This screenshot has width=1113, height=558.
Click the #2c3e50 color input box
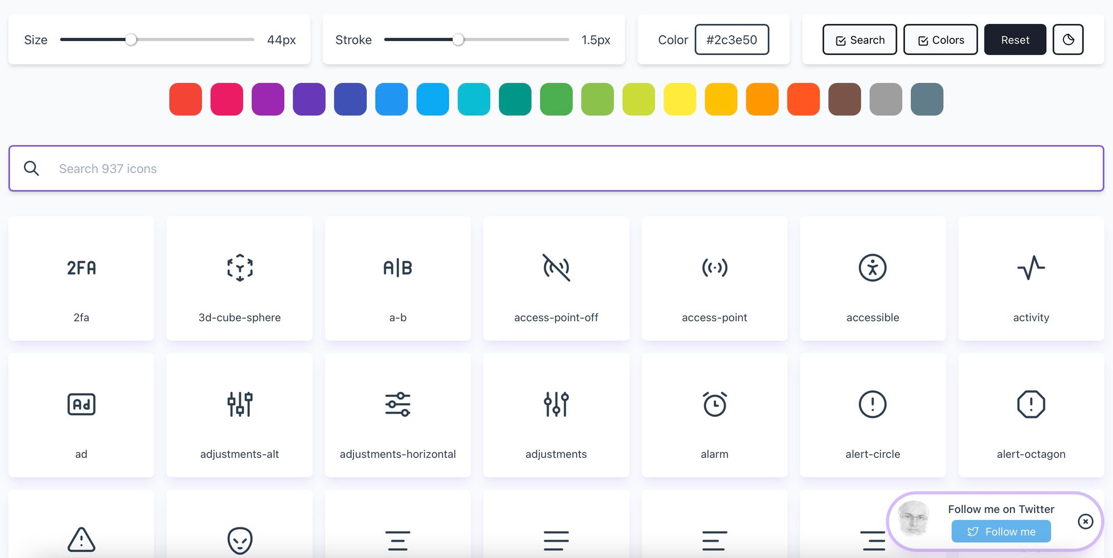pyautogui.click(x=732, y=39)
